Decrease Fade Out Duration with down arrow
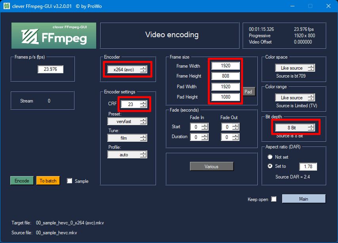This screenshot has width=338, height=243. coord(236,139)
